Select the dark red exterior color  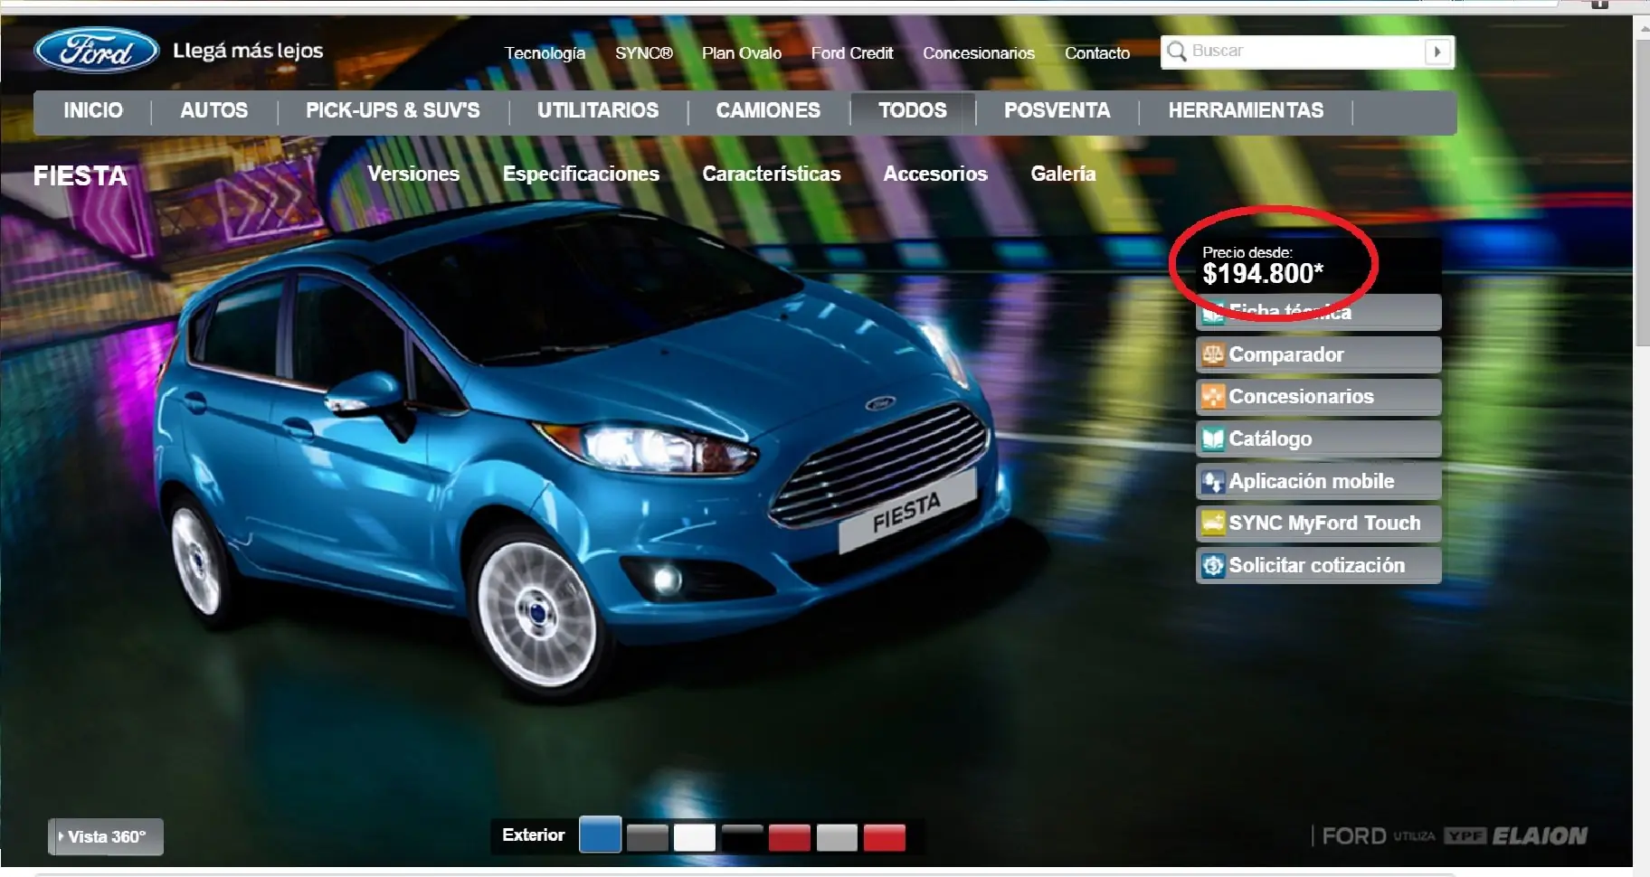790,837
